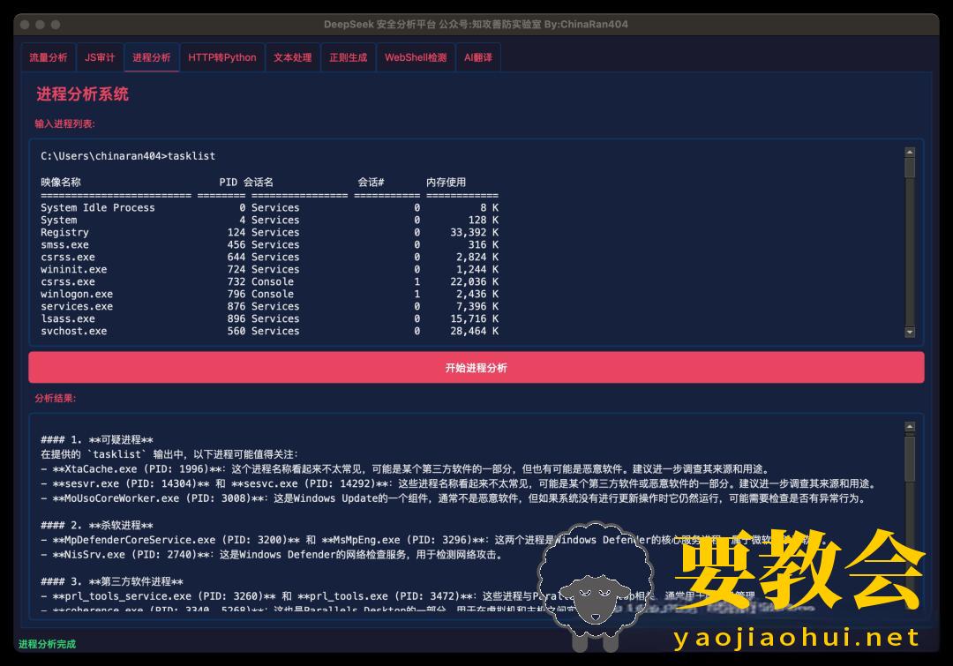Open the 正则生成 tab

coord(349,57)
